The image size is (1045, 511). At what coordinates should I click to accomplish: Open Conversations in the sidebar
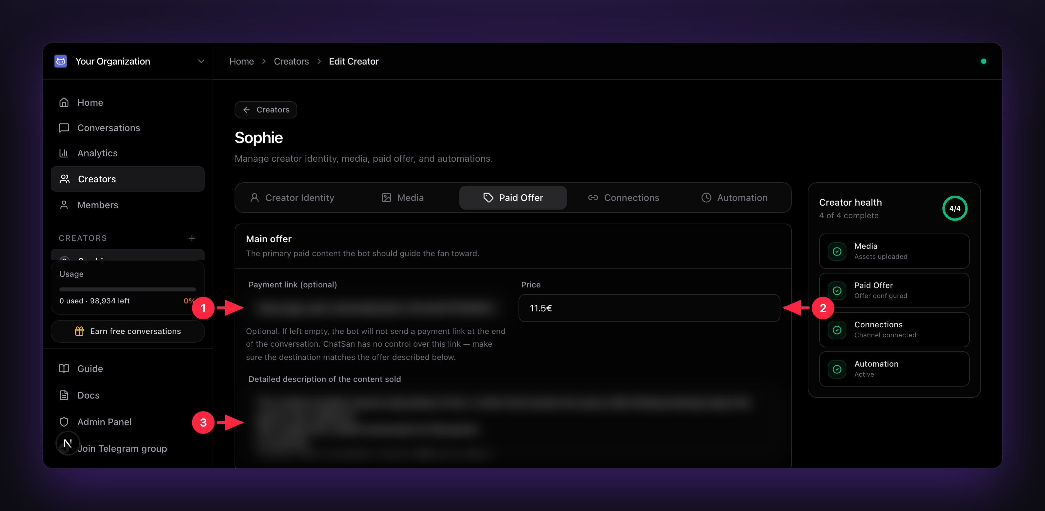pos(127,128)
